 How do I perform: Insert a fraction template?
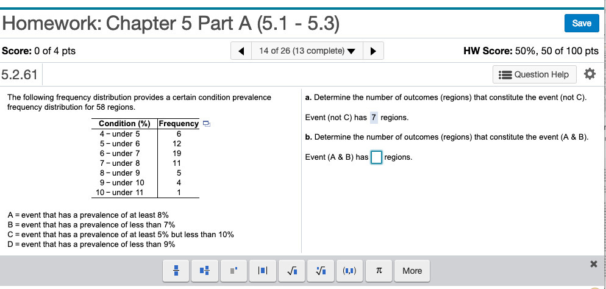pos(176,271)
